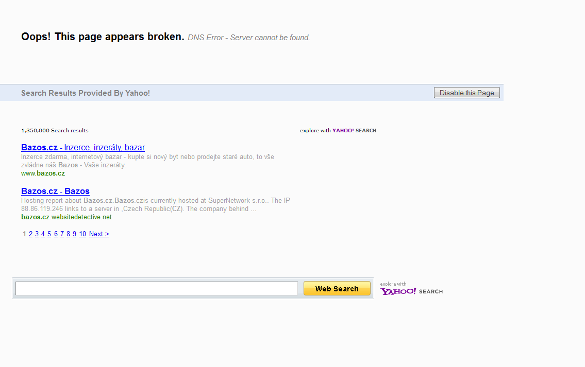Go to results page 4

tap(43, 234)
